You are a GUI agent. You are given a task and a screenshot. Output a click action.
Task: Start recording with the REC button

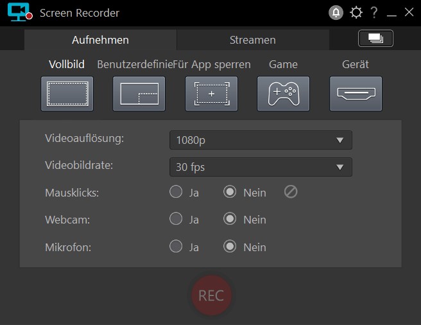coord(211,295)
